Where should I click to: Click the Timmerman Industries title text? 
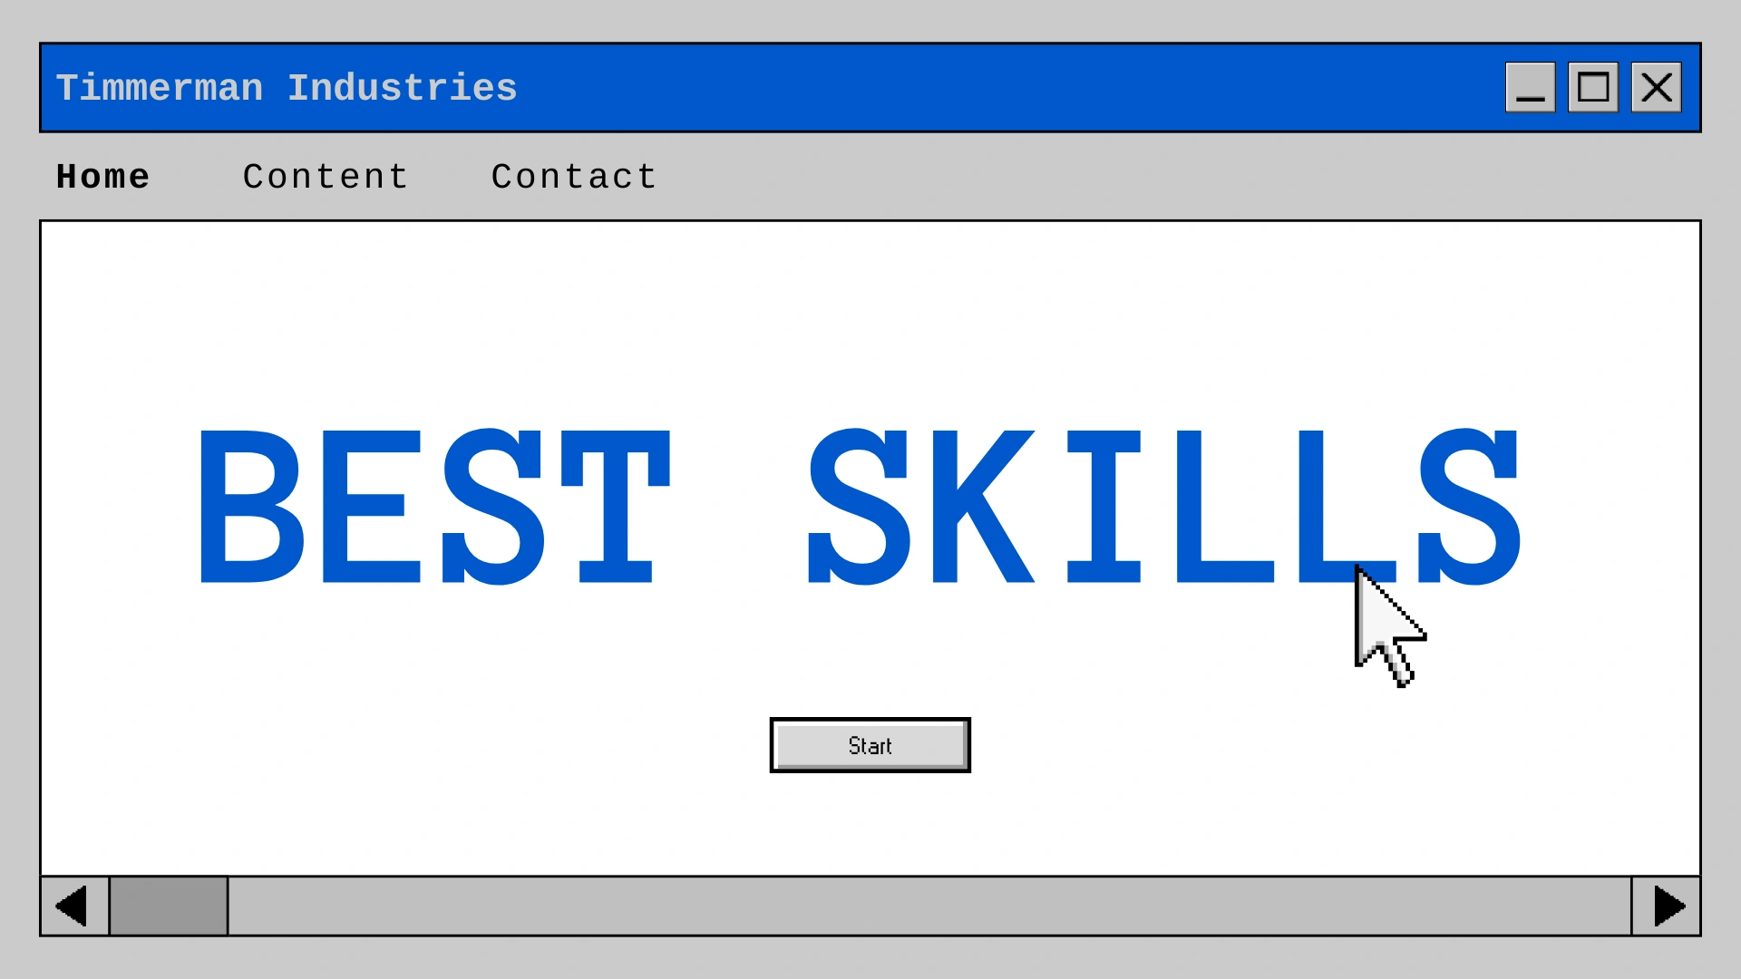tap(287, 88)
